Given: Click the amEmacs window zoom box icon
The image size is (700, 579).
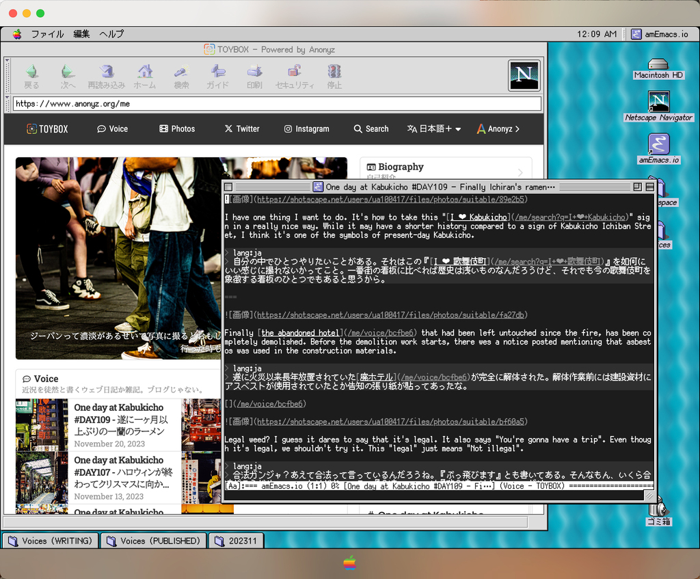Looking at the screenshot, I should click(x=638, y=187).
